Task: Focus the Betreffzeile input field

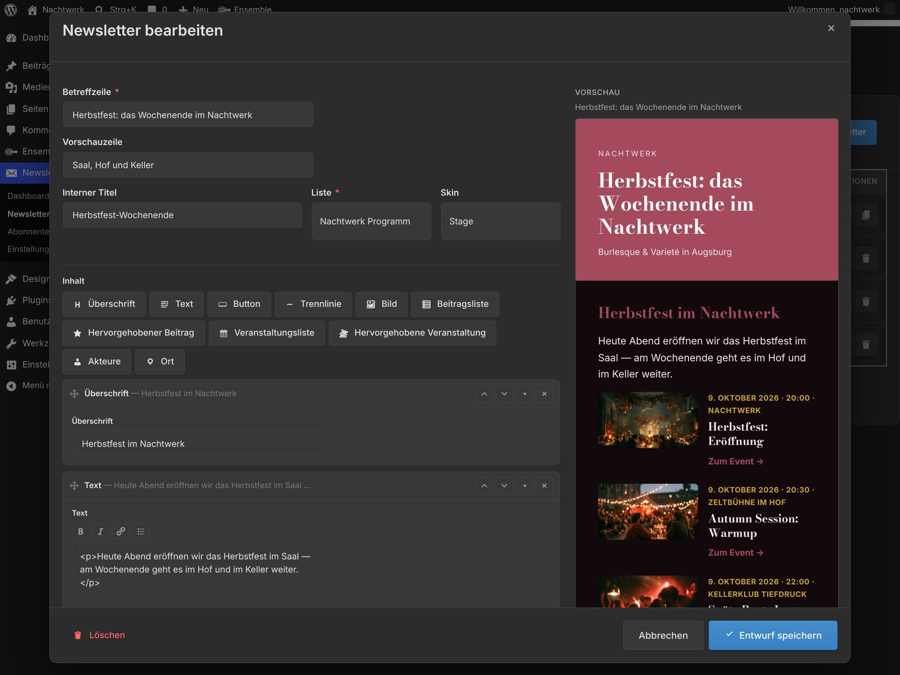Action: point(188,115)
